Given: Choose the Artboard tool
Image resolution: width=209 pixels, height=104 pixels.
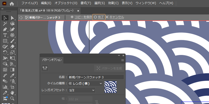Looking at the screenshot, I should click(x=12, y=87).
